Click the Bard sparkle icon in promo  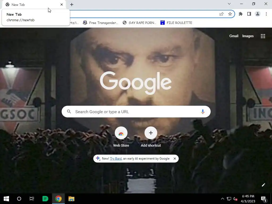pyautogui.click(x=98, y=158)
